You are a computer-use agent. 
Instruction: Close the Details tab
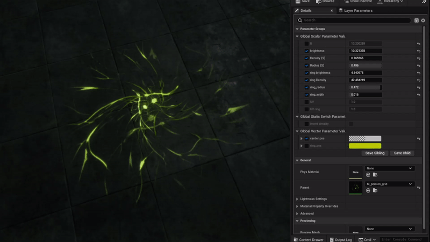[332, 11]
